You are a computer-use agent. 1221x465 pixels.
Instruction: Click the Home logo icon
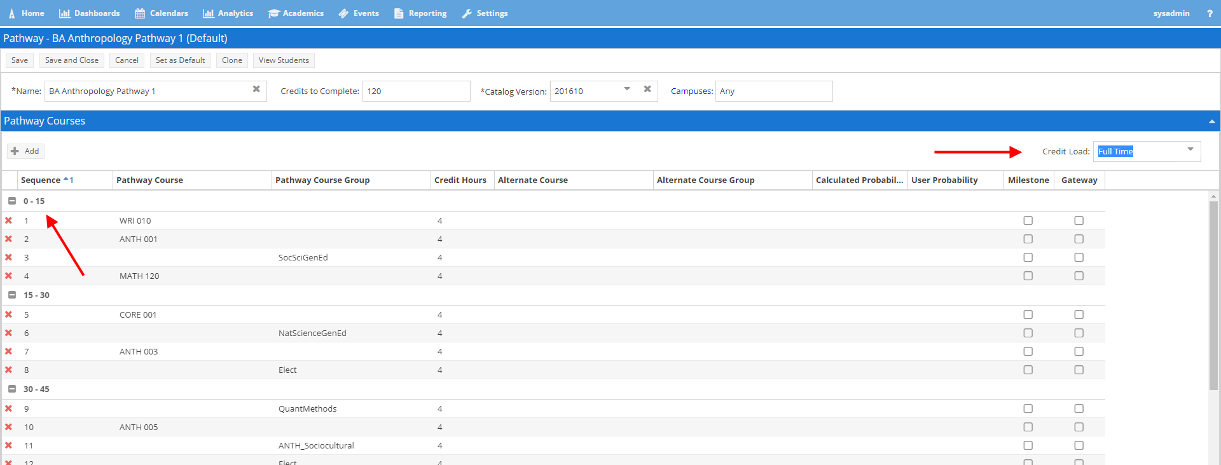(11, 13)
